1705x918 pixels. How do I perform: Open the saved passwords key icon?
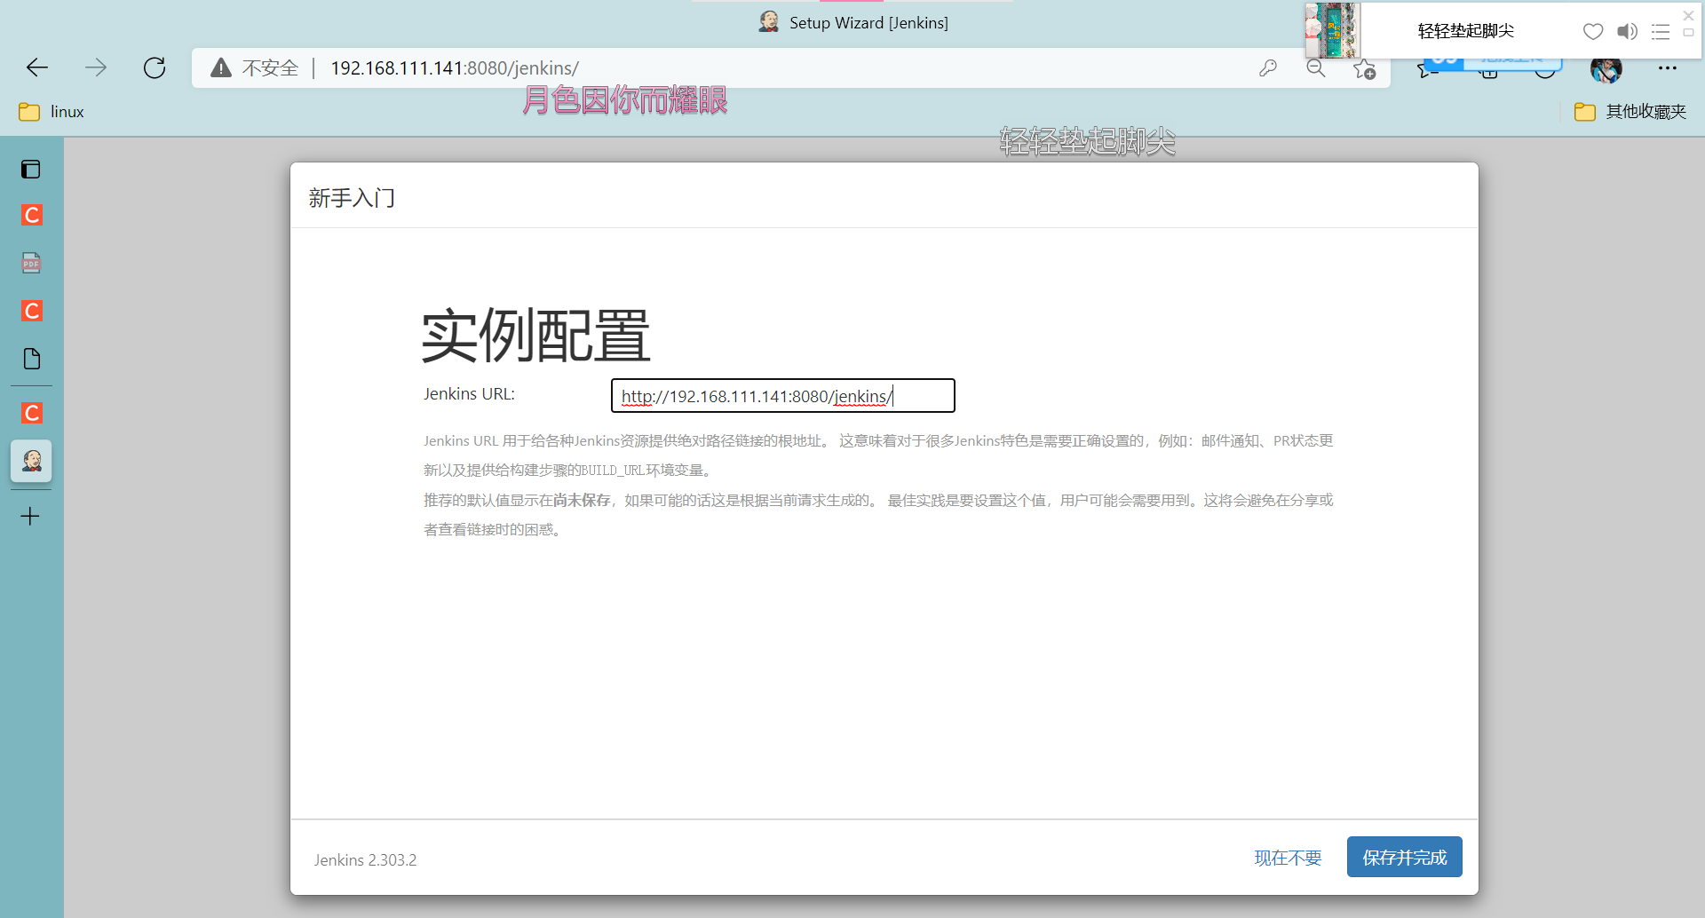(1268, 68)
